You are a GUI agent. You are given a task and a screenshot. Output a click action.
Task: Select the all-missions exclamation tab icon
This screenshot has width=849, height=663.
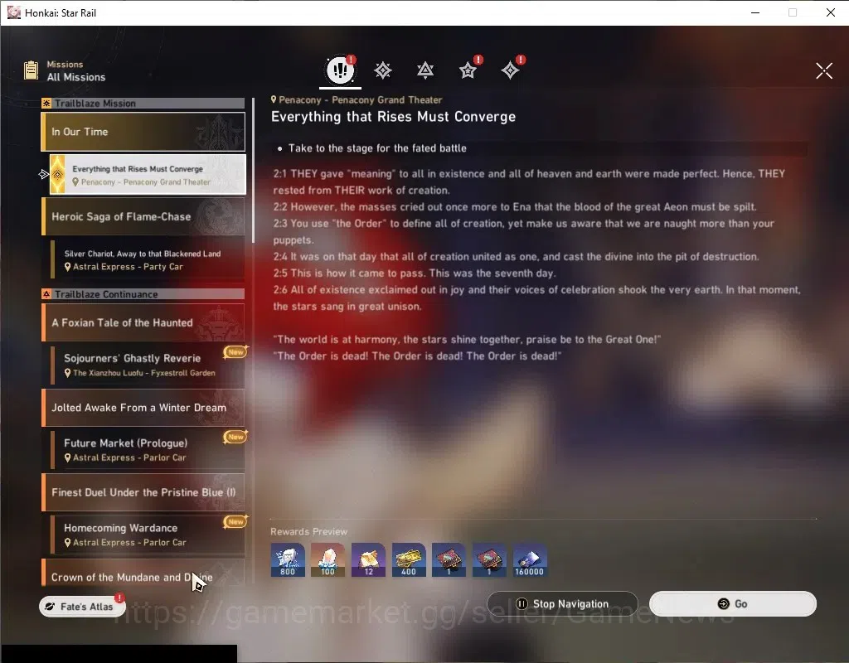[340, 70]
